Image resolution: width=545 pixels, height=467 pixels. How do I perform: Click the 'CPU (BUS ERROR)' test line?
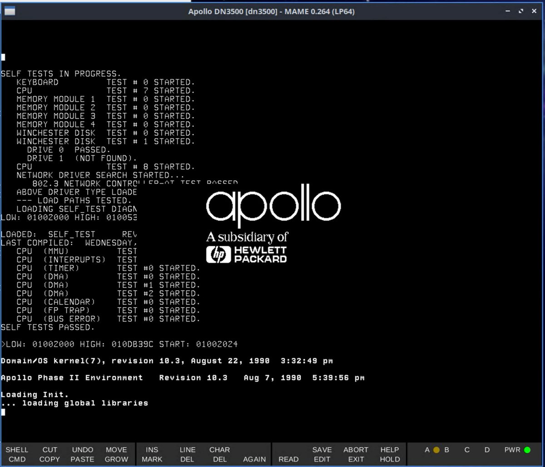(108, 319)
